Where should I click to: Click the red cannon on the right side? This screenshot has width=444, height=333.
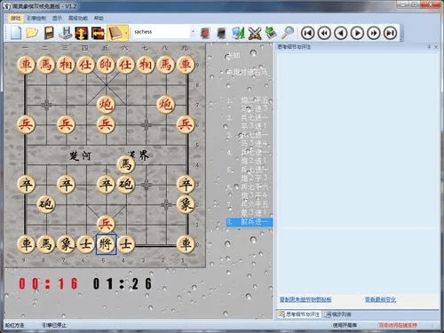pos(166,105)
